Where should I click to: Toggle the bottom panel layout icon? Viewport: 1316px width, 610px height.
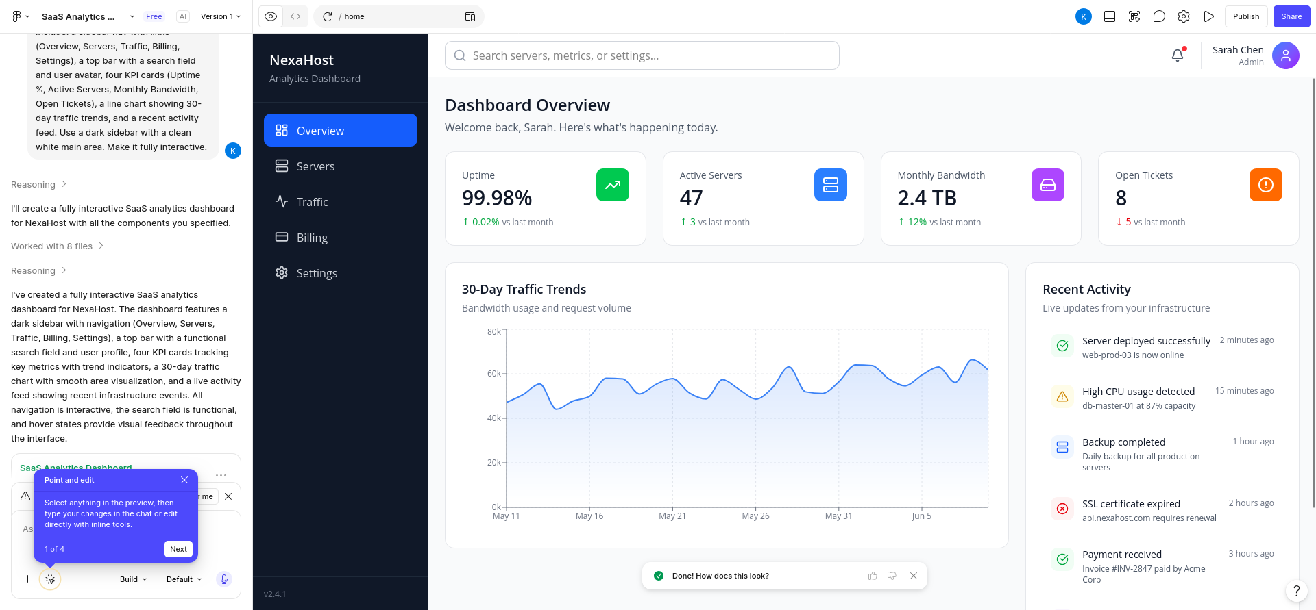tap(1110, 16)
